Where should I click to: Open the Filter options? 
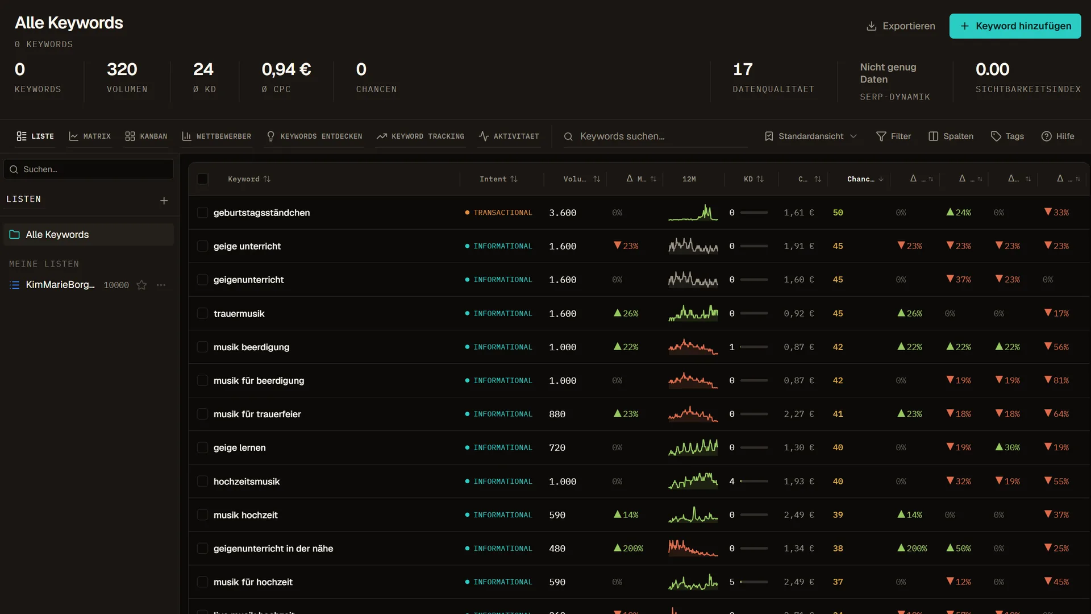[894, 136]
